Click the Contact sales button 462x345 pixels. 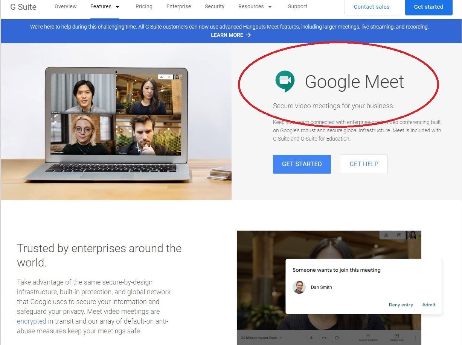(372, 7)
